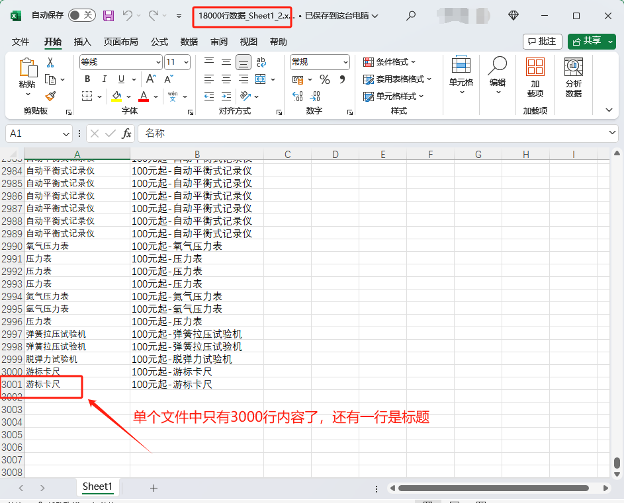624x503 pixels.
Task: Apply percent style to selection
Action: pos(324,79)
